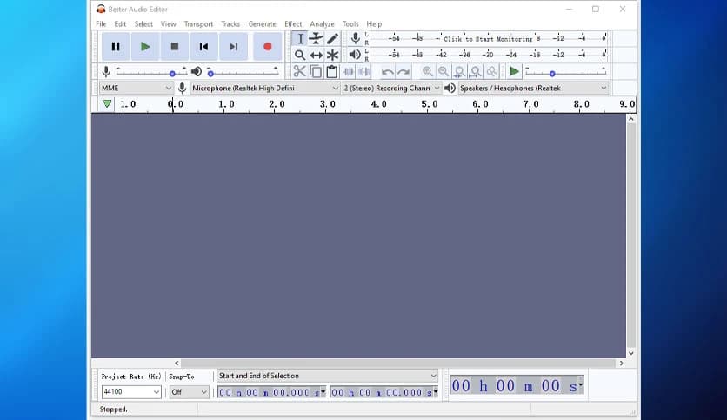Click the timeline ruler at 5.0
Screen dimensions: 727x420
(429, 104)
